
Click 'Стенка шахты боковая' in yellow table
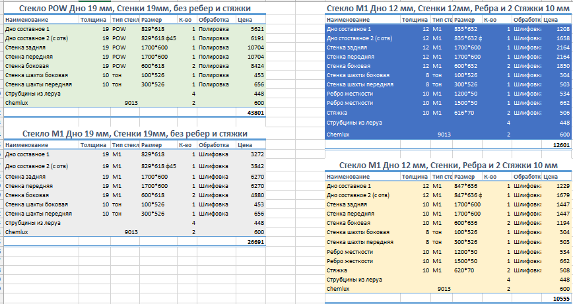click(x=358, y=231)
